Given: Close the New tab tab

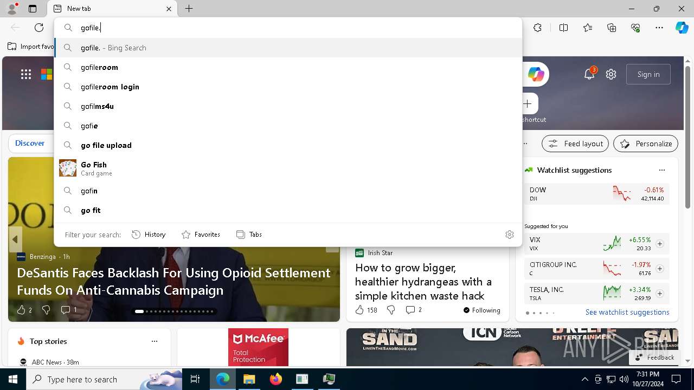Looking at the screenshot, I should (169, 9).
